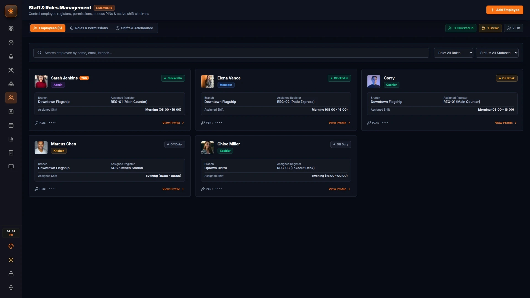The width and height of the screenshot is (530, 298).
Task: Open the color palette theme icon
Action: pos(11,246)
